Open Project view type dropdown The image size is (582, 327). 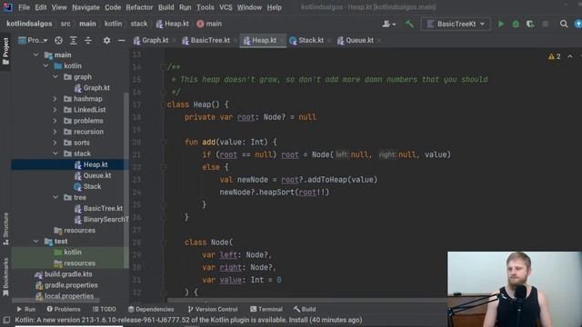[33, 40]
